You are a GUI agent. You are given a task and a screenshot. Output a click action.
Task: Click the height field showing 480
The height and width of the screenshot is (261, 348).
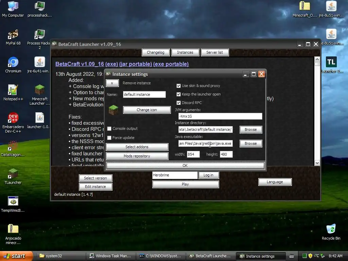[226, 154]
